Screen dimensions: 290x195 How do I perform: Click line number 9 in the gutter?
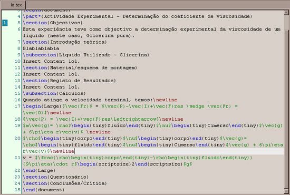click(19, 55)
